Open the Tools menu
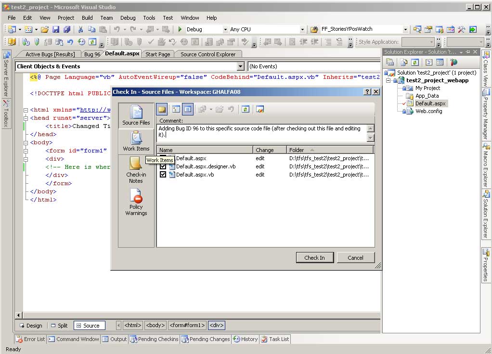Viewport: 492px width, 354px height. point(149,18)
